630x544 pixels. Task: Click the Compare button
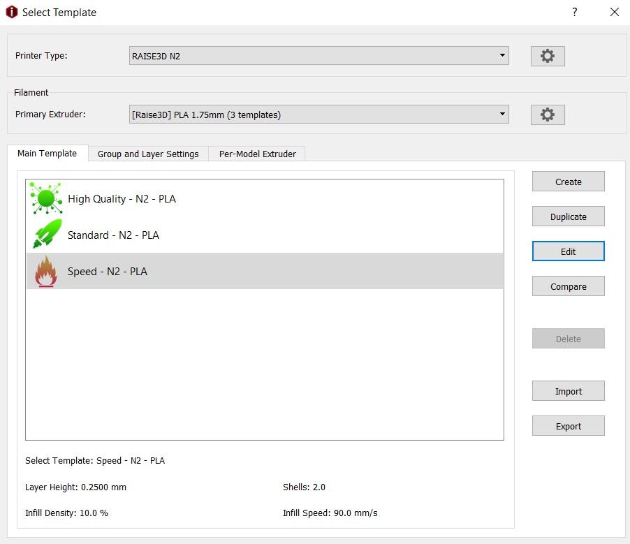pyautogui.click(x=568, y=286)
